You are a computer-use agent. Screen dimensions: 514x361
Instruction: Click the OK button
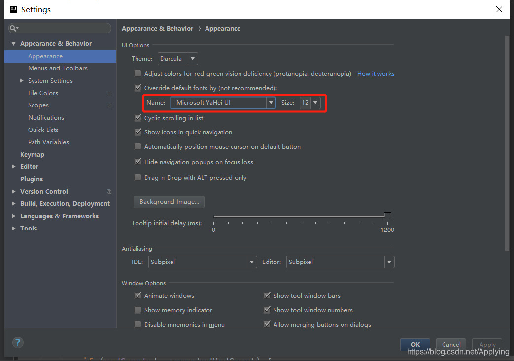(415, 345)
